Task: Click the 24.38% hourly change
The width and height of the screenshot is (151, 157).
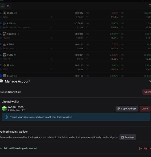Action: (x=114, y=55)
